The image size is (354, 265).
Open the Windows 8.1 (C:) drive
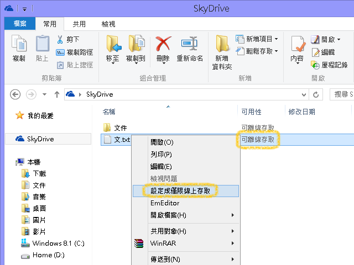[53, 243]
